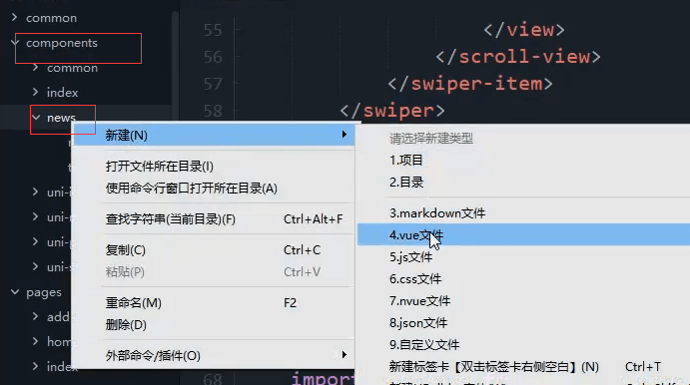Screen dimensions: 690x385
Task: Collapse the news folder chevron
Action: tap(36, 118)
